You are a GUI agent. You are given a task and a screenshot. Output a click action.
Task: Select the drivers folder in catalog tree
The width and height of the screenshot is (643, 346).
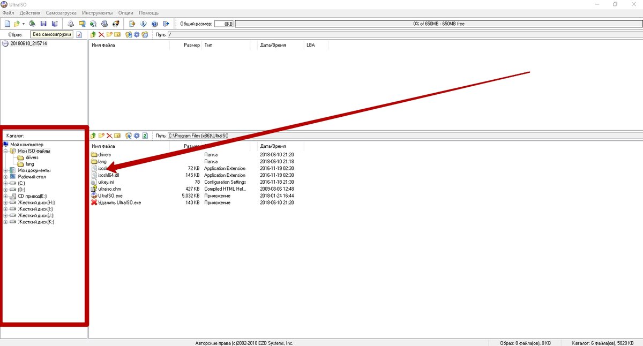[x=32, y=157]
